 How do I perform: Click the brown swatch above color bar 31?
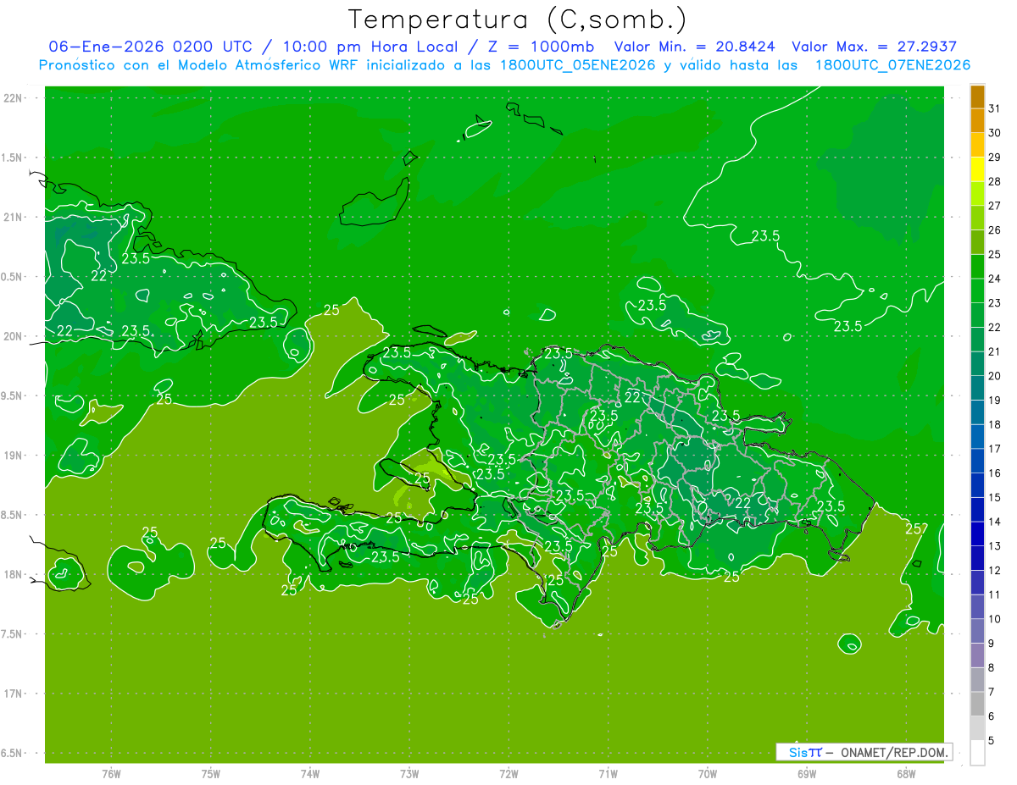click(977, 97)
